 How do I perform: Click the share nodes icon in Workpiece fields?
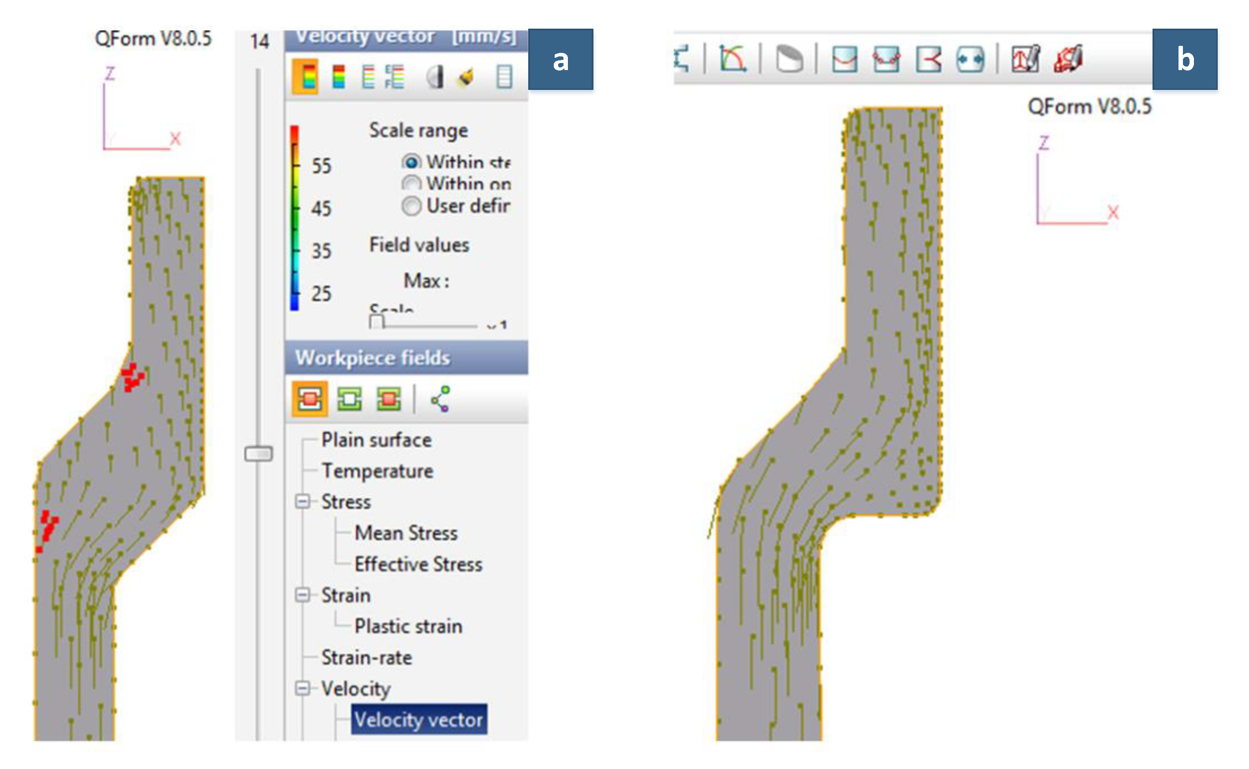(440, 399)
